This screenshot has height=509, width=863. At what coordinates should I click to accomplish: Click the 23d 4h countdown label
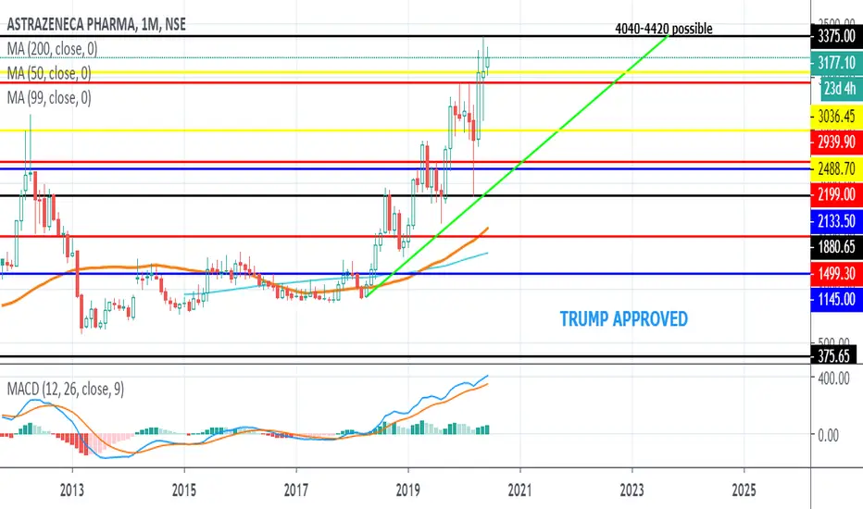tap(840, 88)
